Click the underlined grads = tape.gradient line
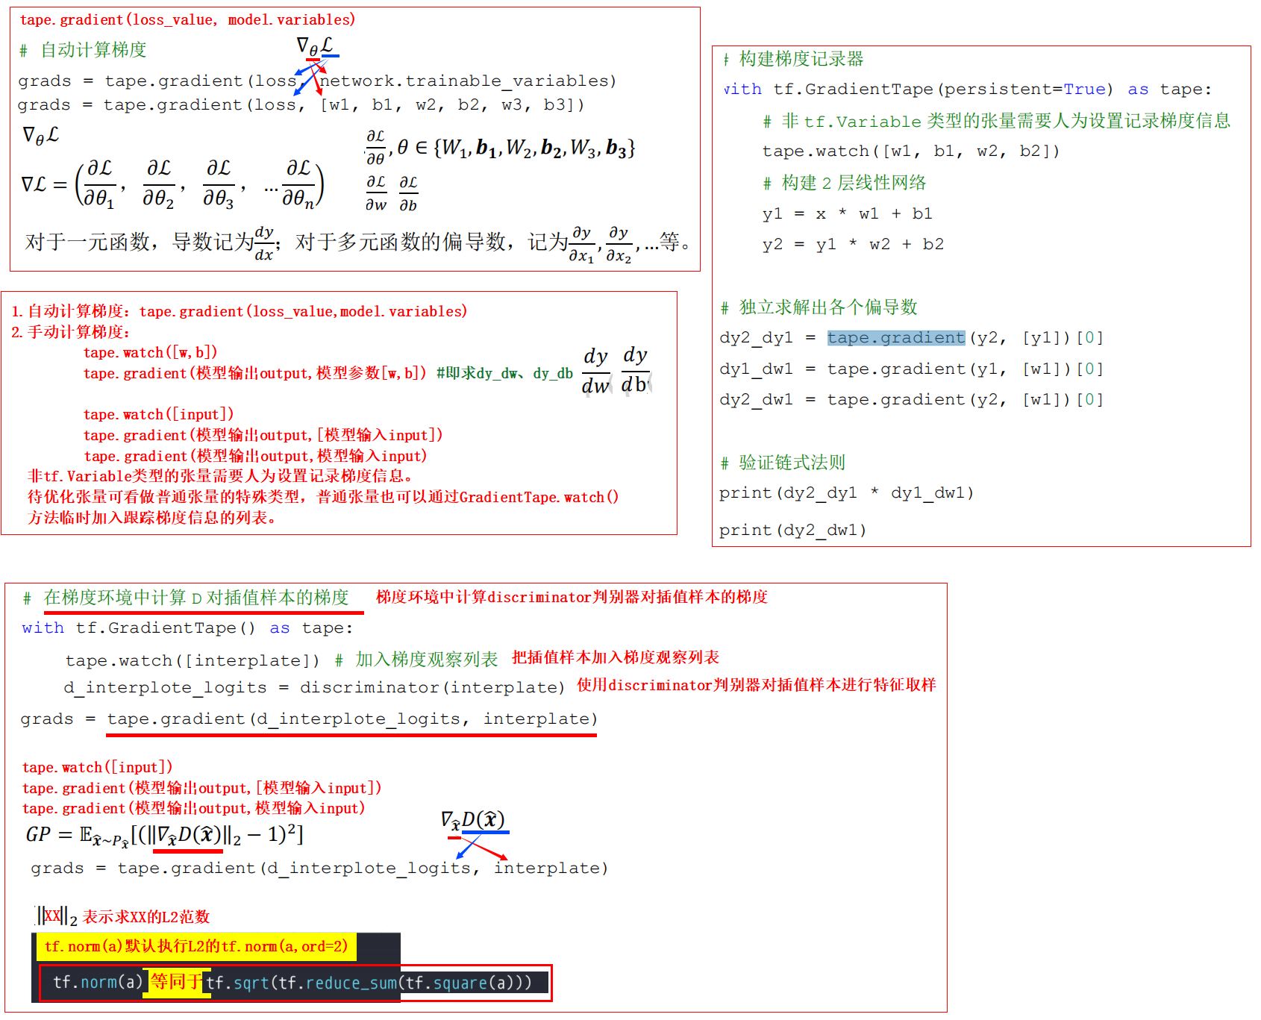This screenshot has height=1020, width=1261. click(x=308, y=719)
